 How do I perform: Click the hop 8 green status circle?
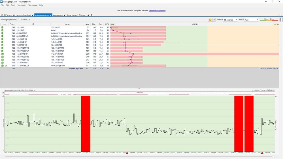click(2, 48)
